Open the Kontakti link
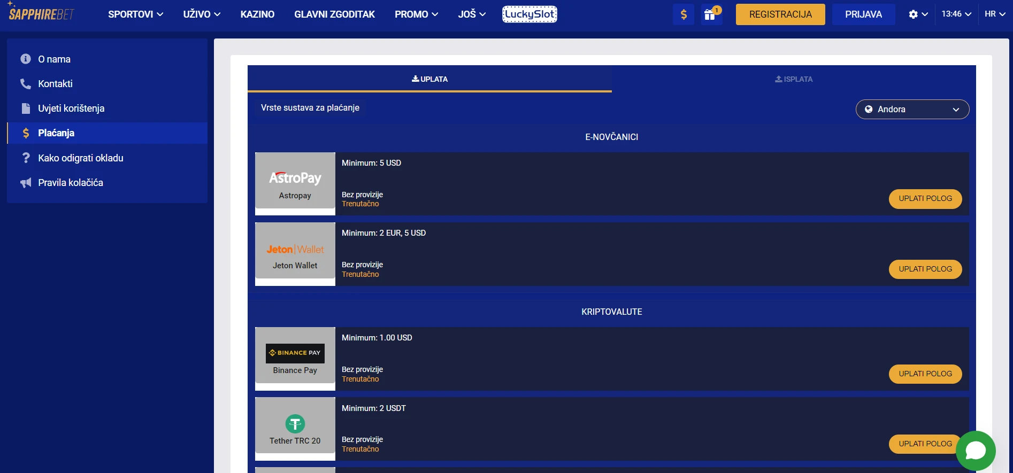This screenshot has width=1013, height=473. 55,83
